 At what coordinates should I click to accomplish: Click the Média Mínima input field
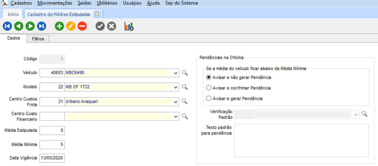(x=52, y=145)
